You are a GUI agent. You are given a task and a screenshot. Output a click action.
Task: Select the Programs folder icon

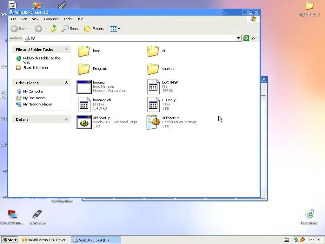(84, 69)
